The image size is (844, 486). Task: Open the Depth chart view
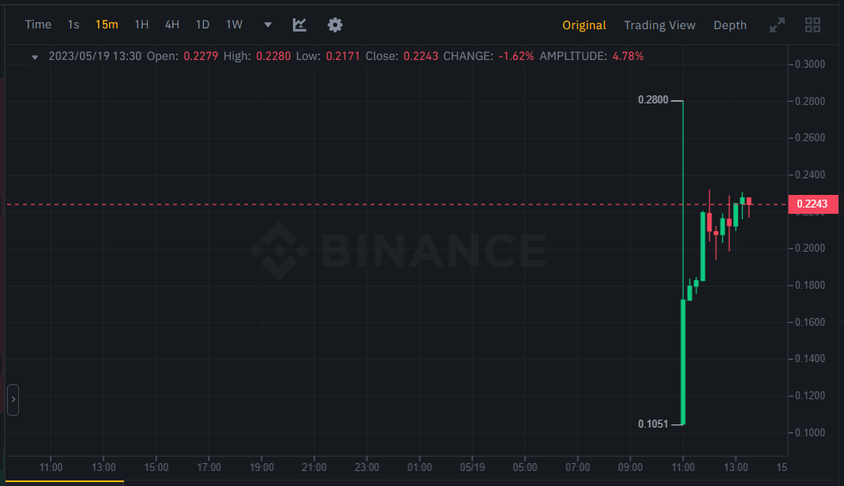click(730, 25)
